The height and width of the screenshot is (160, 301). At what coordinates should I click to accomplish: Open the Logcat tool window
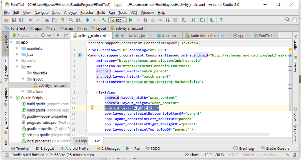click(45, 149)
